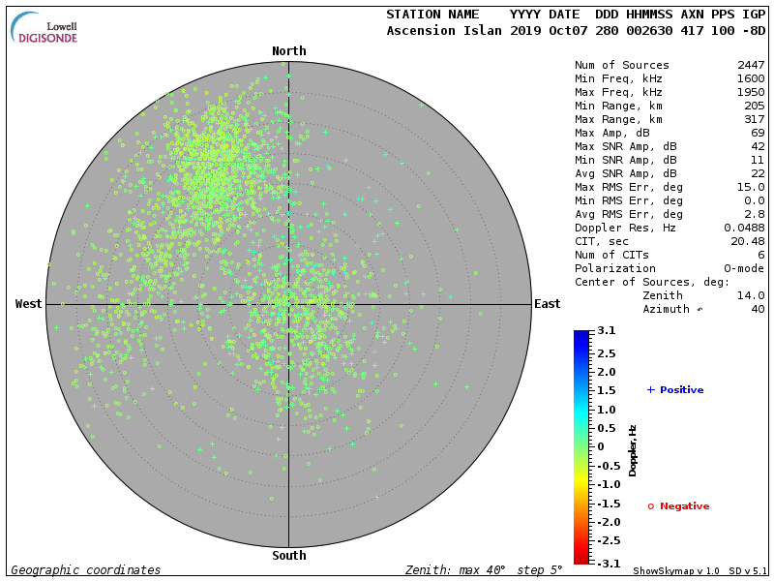Click the green middle of the Doppler color bar

[x=580, y=446]
